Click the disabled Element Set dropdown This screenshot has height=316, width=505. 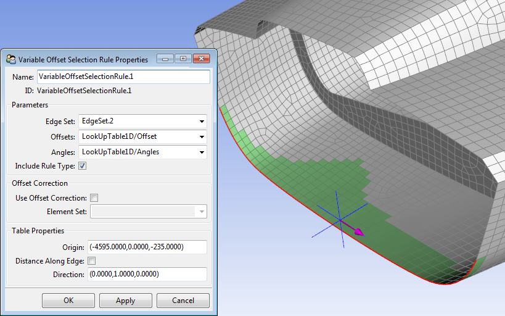pos(149,212)
